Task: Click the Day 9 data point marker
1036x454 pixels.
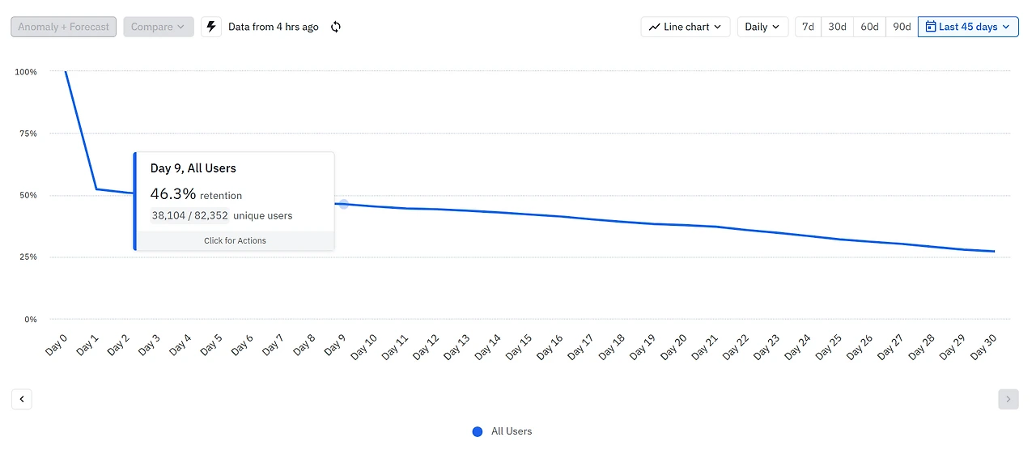Action: click(x=343, y=204)
